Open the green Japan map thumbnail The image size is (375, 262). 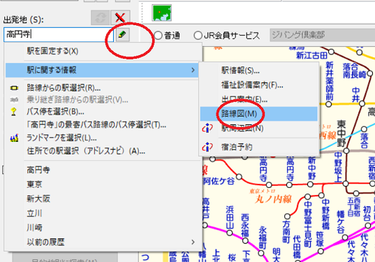(x=162, y=13)
